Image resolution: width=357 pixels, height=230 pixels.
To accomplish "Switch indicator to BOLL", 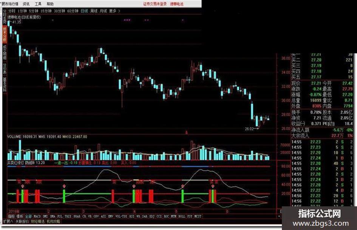I will [182, 216].
